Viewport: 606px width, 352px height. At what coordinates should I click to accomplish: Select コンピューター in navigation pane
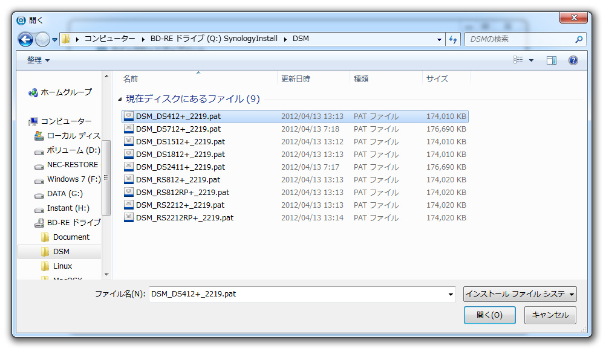coord(60,121)
